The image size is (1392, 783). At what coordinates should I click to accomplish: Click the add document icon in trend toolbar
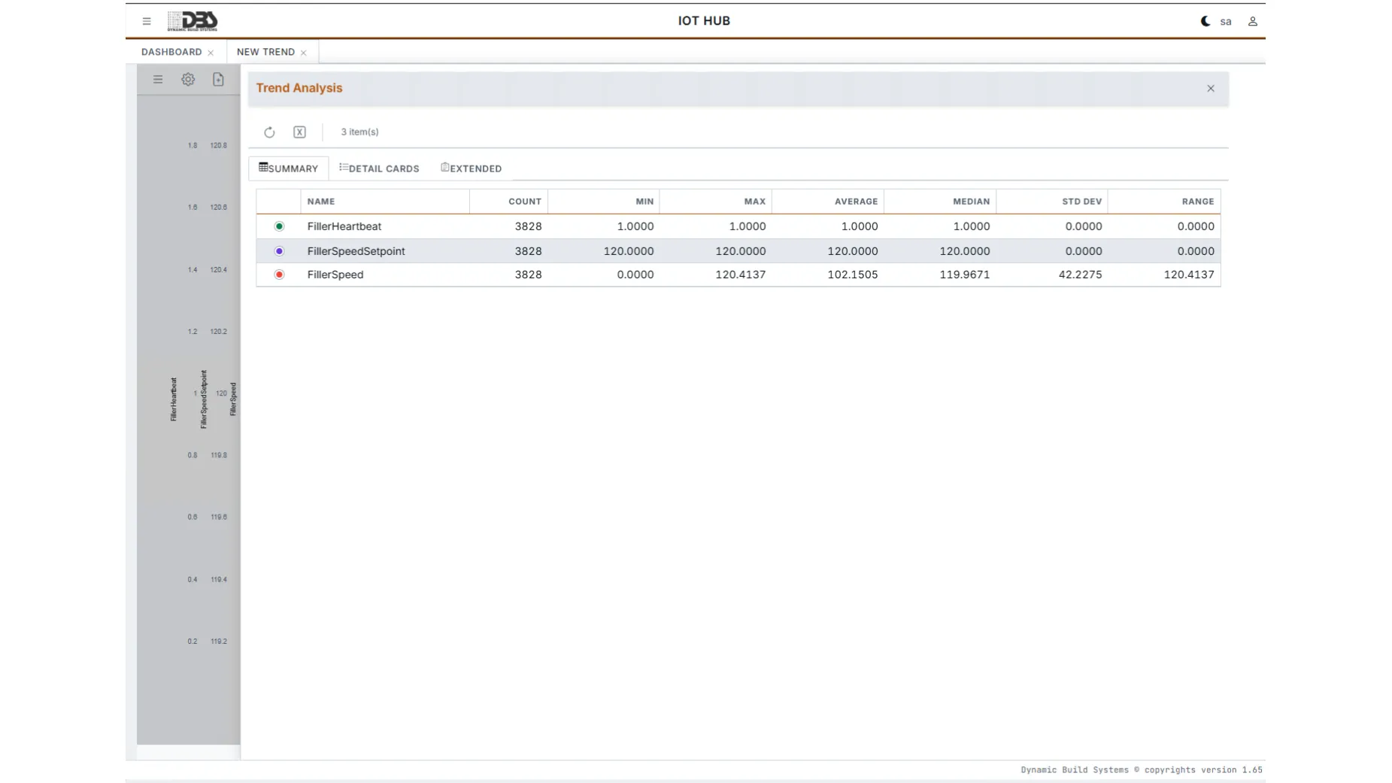coord(218,79)
